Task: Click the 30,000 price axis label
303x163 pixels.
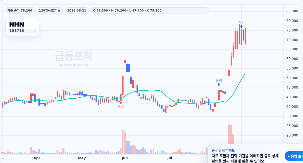Action: tap(292, 116)
